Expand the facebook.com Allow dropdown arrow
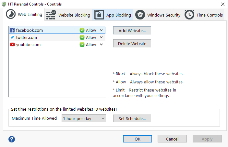This screenshot has height=147, width=228. coord(102,30)
